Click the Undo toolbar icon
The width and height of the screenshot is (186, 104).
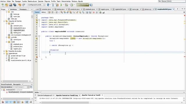(20, 5)
